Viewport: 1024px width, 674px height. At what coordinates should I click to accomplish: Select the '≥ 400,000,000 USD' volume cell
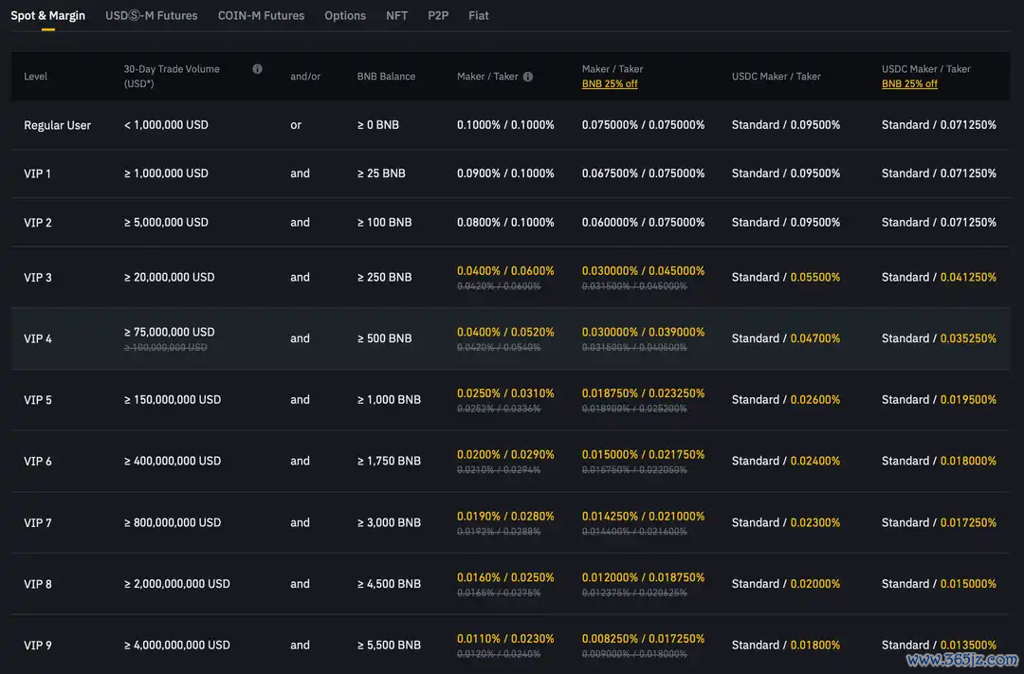(173, 461)
